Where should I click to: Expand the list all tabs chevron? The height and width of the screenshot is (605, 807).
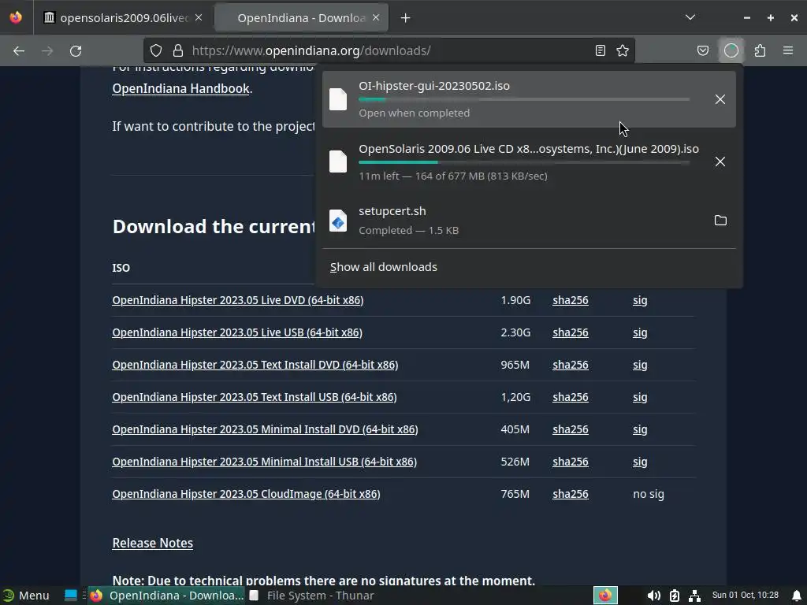[x=690, y=17]
